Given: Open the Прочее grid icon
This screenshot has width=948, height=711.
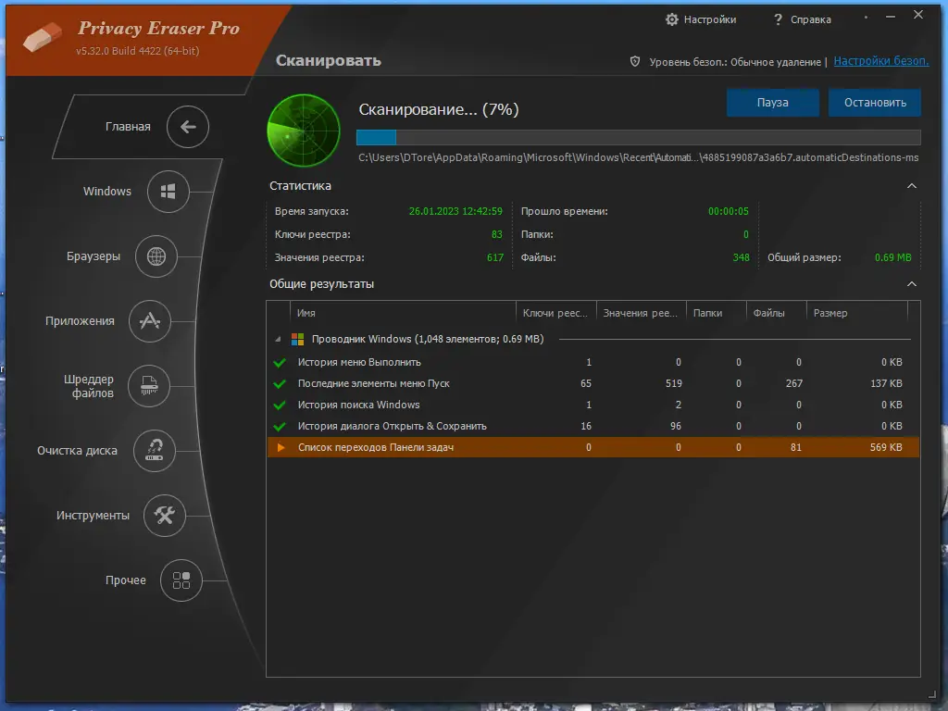Looking at the screenshot, I should (181, 580).
